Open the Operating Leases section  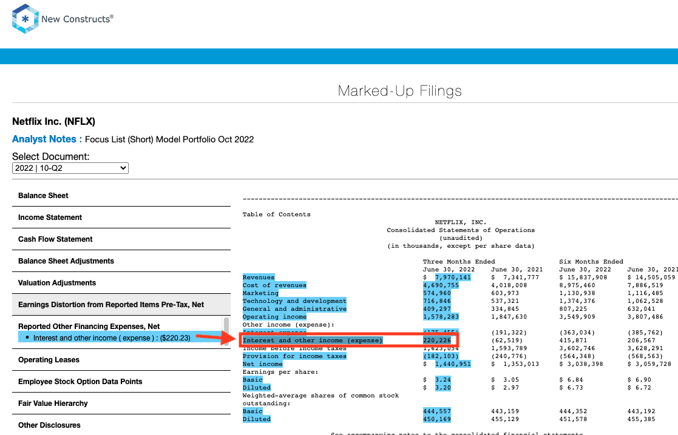(x=121, y=360)
